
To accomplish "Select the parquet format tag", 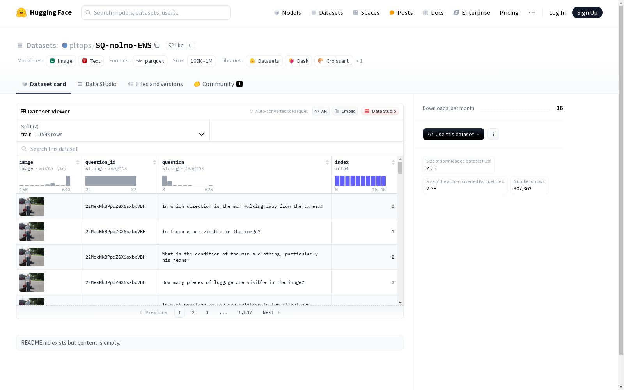I will tap(150, 61).
